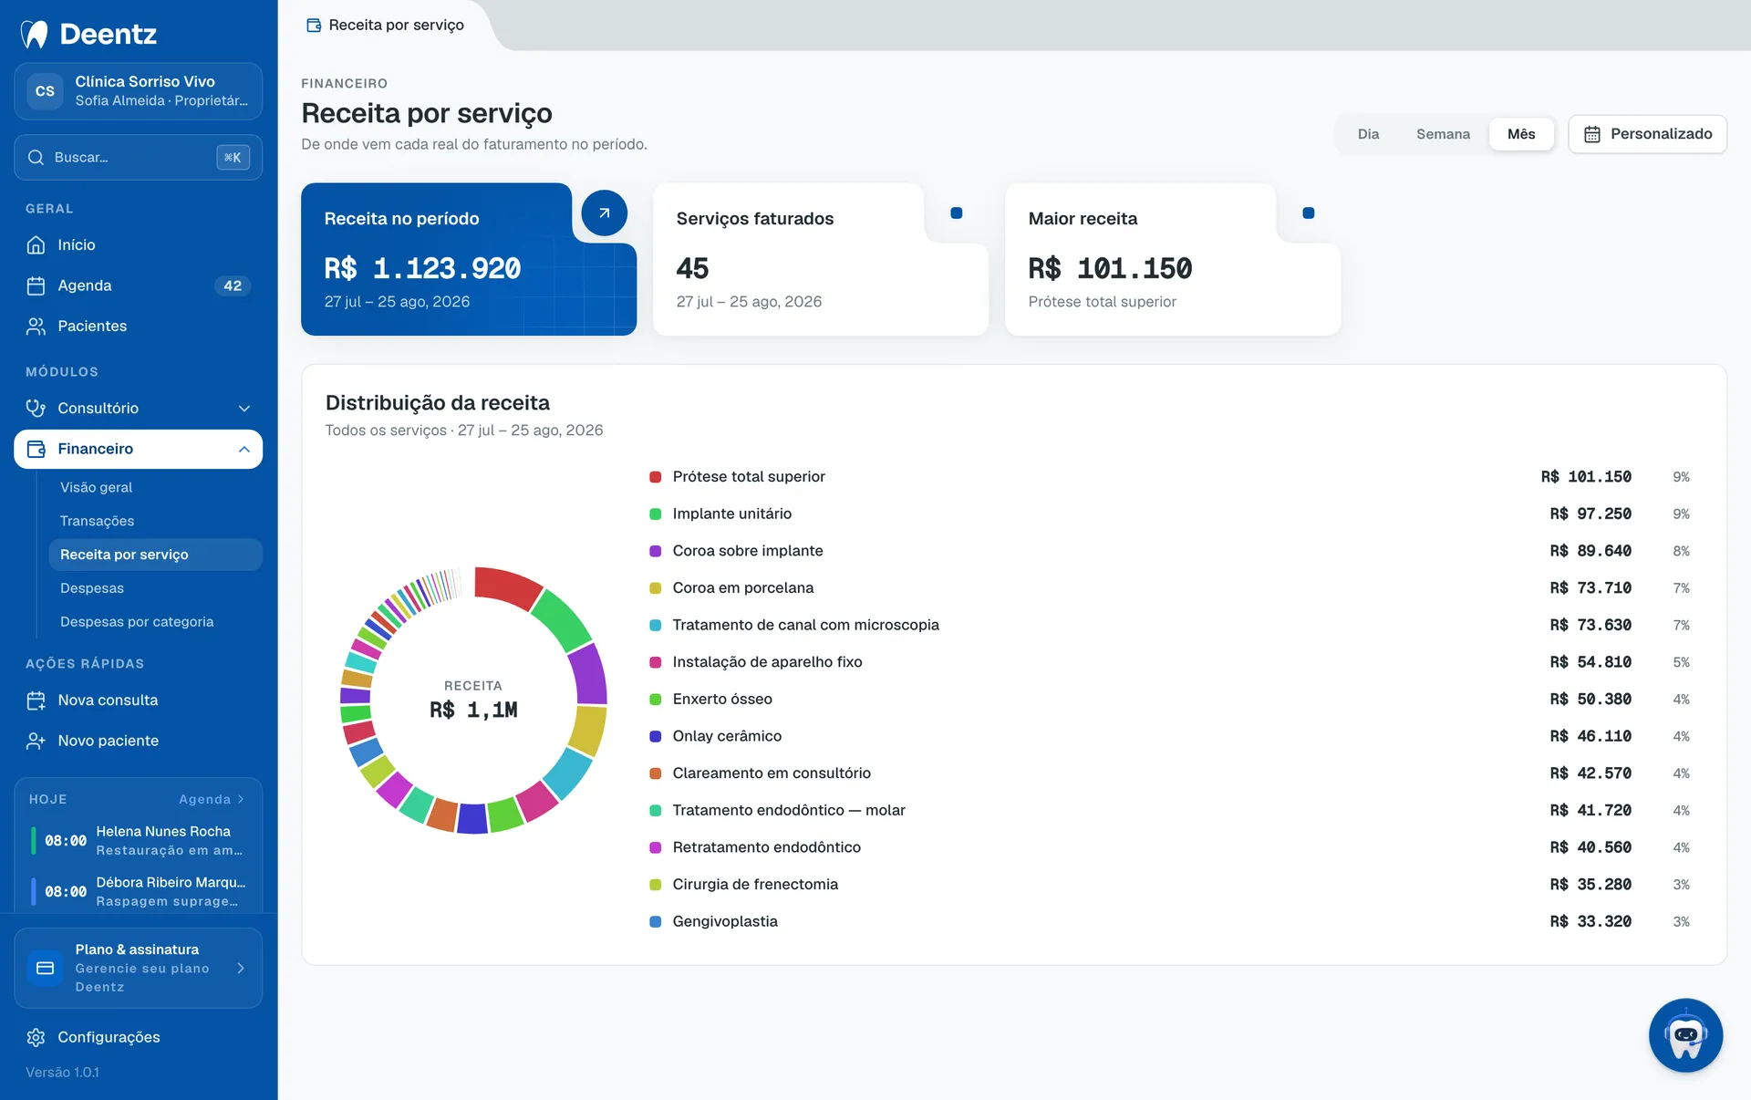
Task: Select the Gengivoplastia legend row
Action: click(x=1169, y=921)
